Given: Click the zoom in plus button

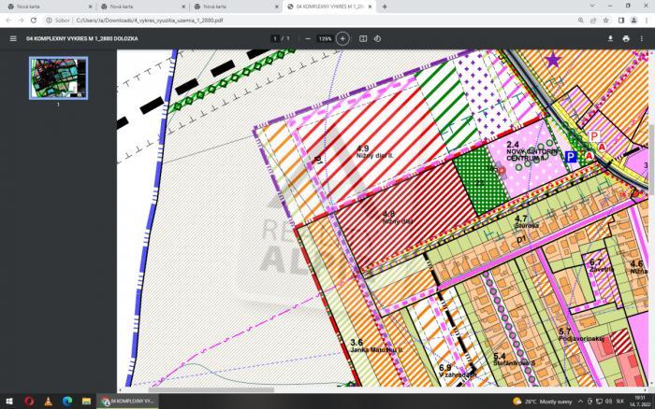Looking at the screenshot, I should [342, 38].
